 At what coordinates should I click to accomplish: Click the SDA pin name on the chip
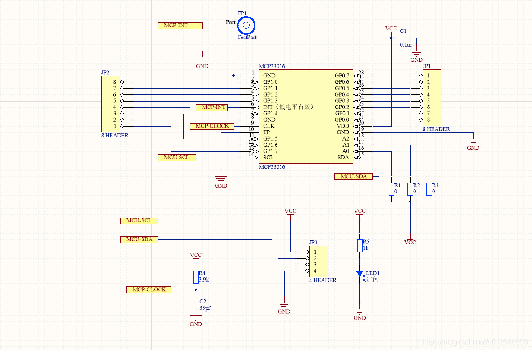pos(343,158)
